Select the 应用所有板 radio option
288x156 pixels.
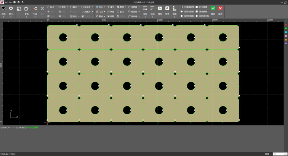click(x=182, y=16)
